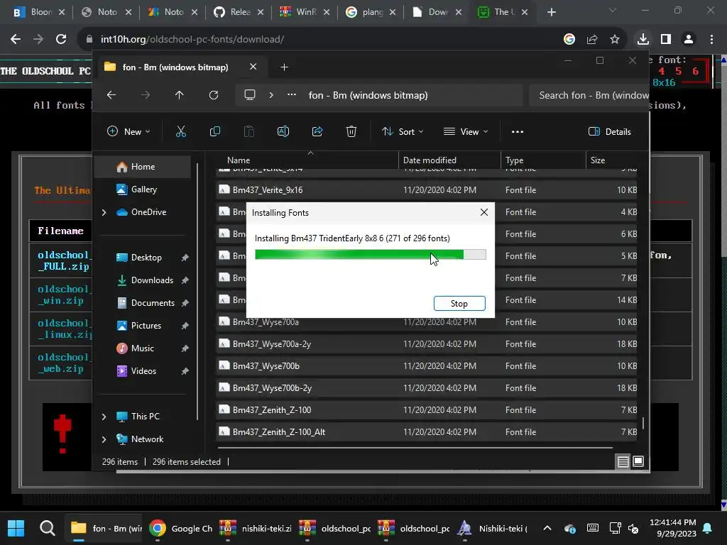Screen dimensions: 727x545
Task: Open the breadcrumb ellipsis in Explorer address bar
Action: click(x=292, y=95)
